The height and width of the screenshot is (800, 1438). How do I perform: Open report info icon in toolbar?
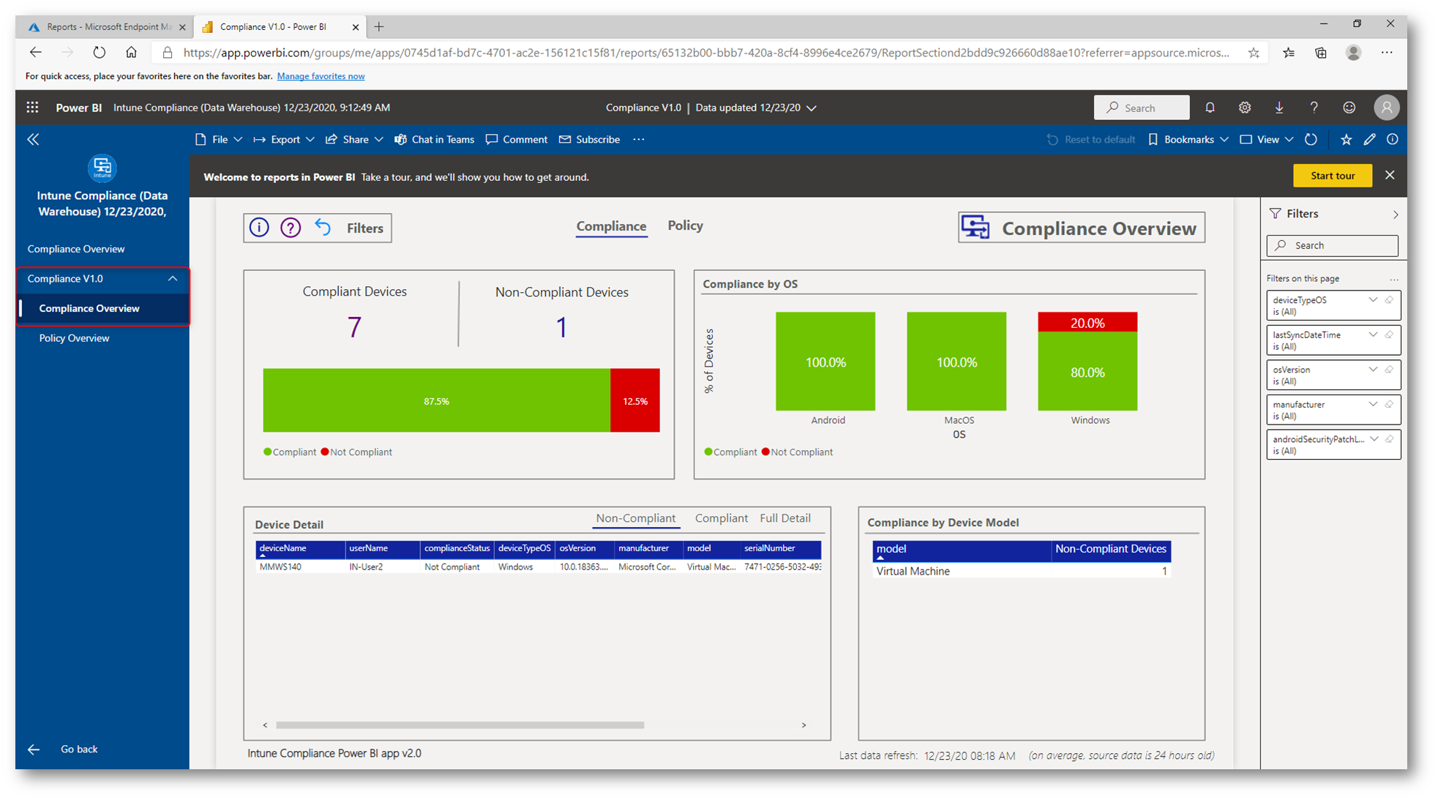[1392, 139]
